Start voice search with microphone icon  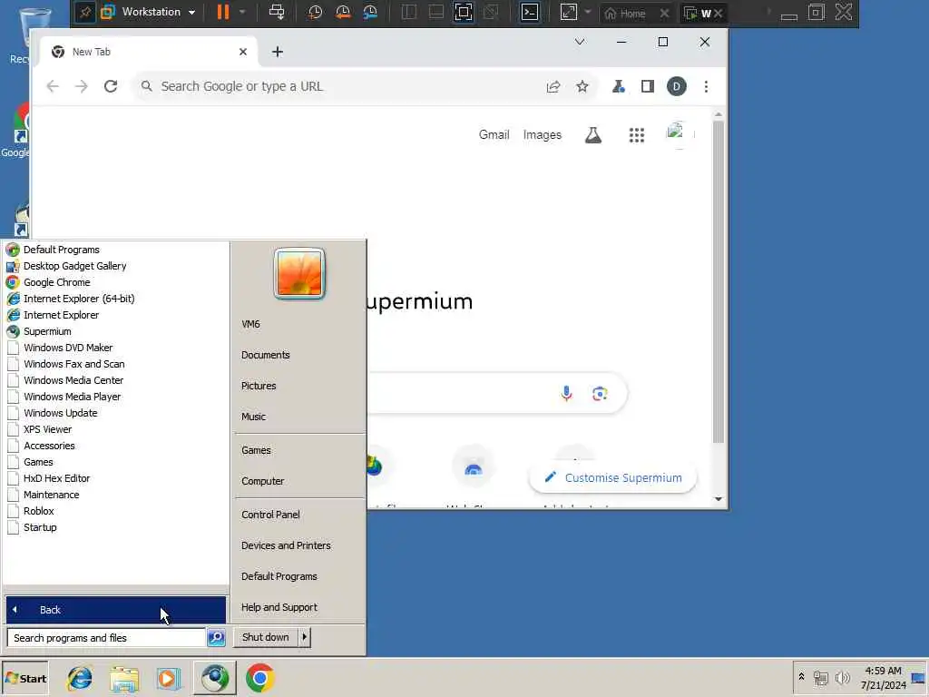[566, 394]
